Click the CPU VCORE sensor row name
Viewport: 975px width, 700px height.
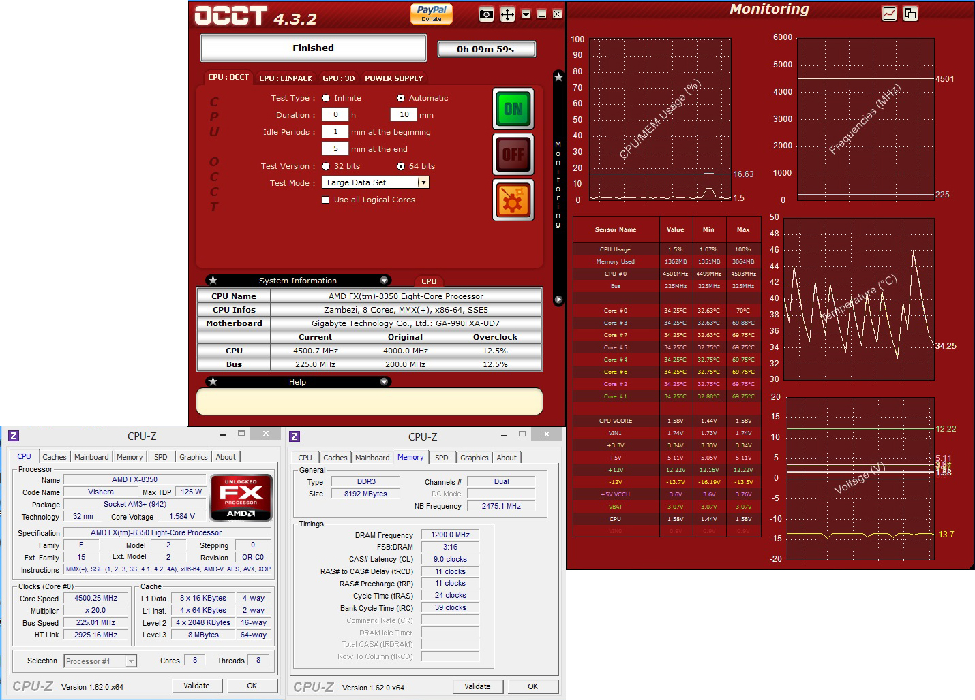pos(616,421)
